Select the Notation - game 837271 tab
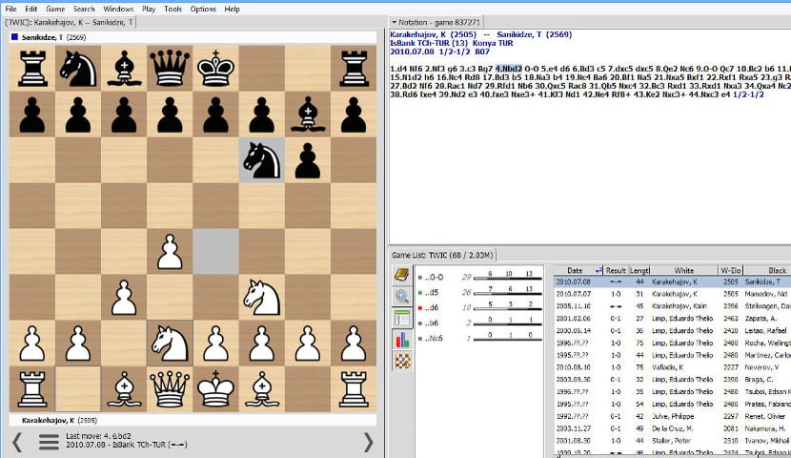This screenshot has height=458, width=791. (x=436, y=22)
